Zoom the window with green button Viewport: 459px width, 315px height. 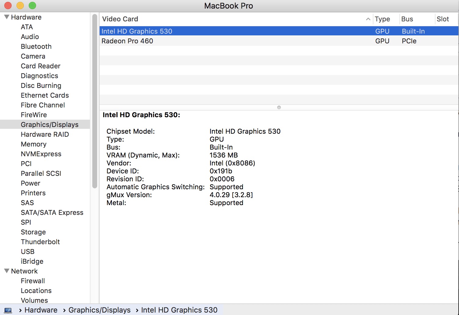pos(32,5)
